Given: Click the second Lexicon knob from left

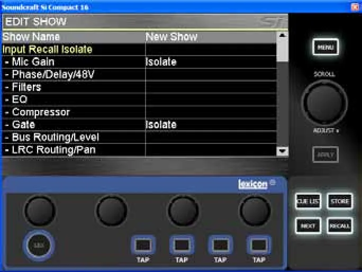Looking at the screenshot, I should coord(112,211).
